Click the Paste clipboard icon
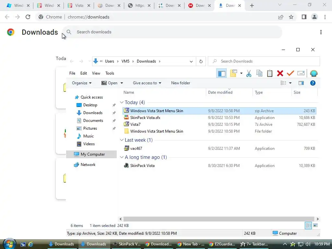Screen dimensions: 332x249 (269, 73)
